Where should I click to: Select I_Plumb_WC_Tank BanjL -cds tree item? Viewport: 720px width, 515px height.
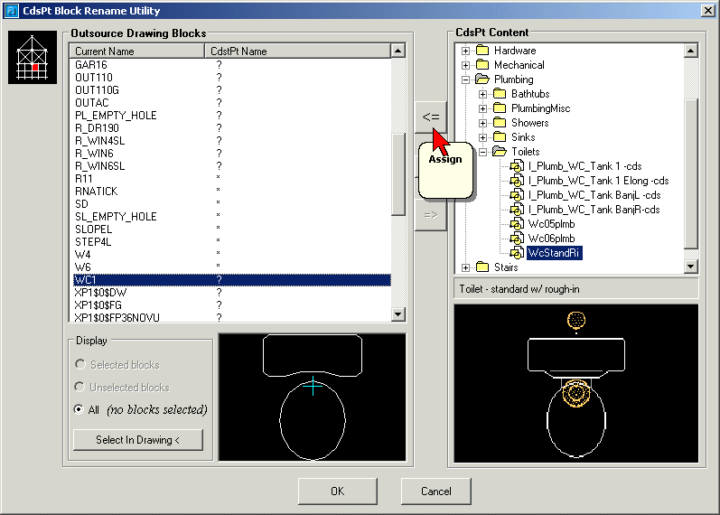click(594, 195)
